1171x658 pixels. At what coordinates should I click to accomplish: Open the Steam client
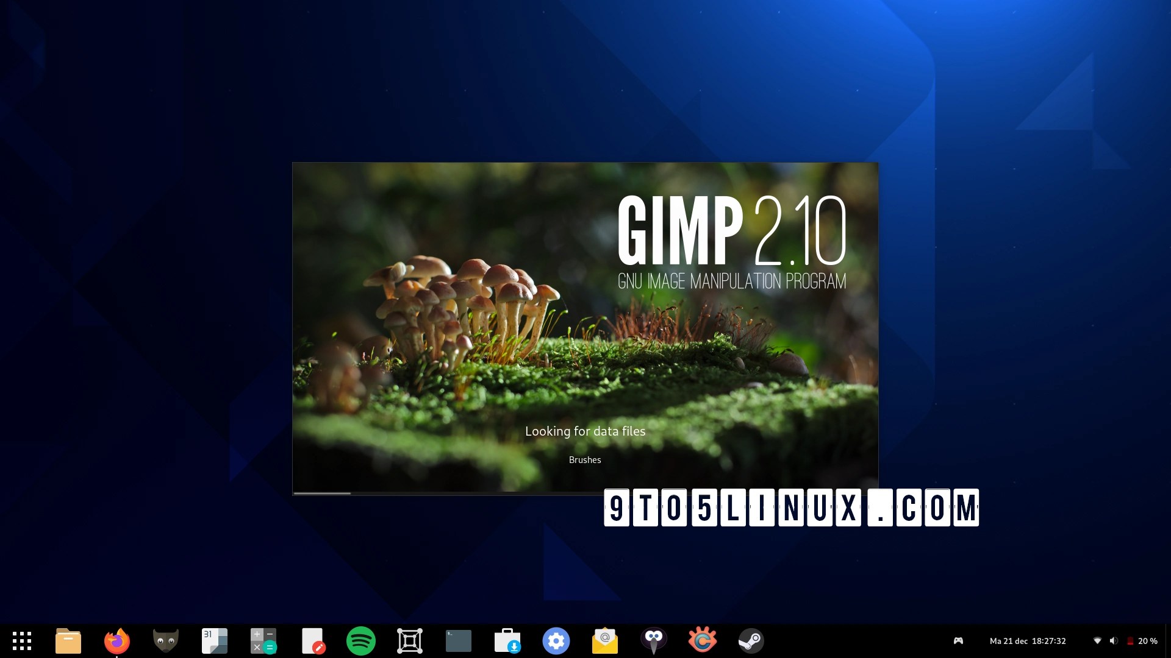point(753,640)
